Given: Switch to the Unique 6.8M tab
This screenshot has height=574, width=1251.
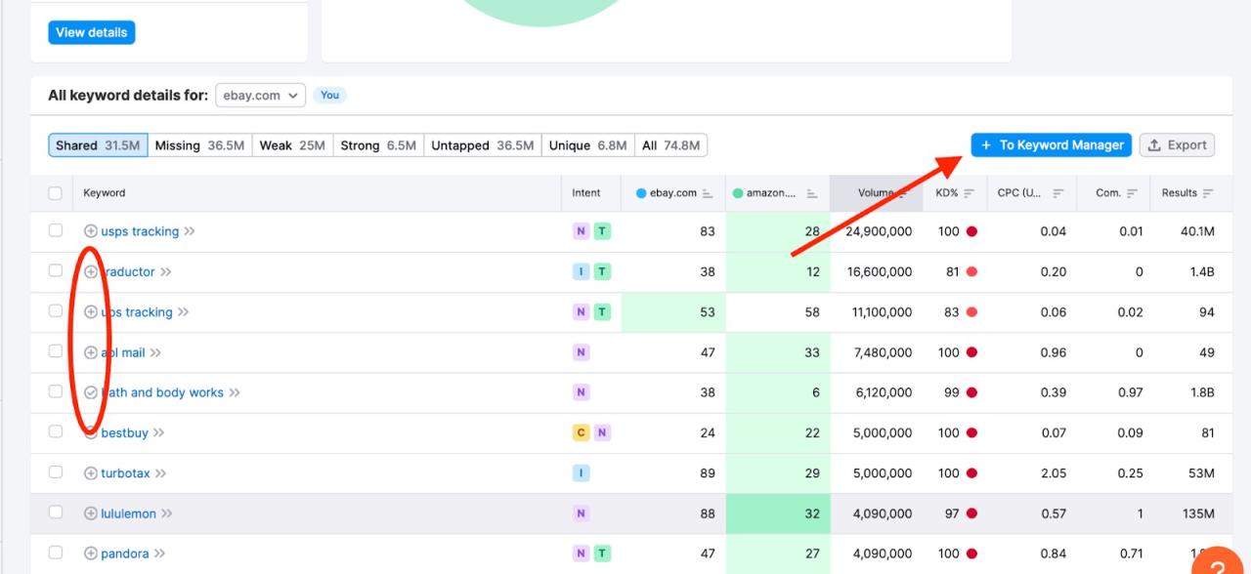Looking at the screenshot, I should point(587,145).
